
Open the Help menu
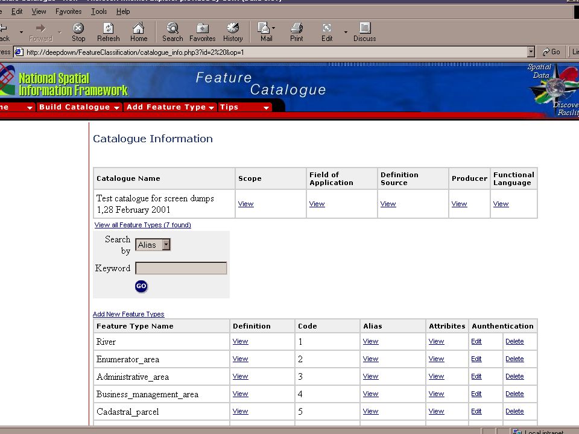pyautogui.click(x=123, y=11)
